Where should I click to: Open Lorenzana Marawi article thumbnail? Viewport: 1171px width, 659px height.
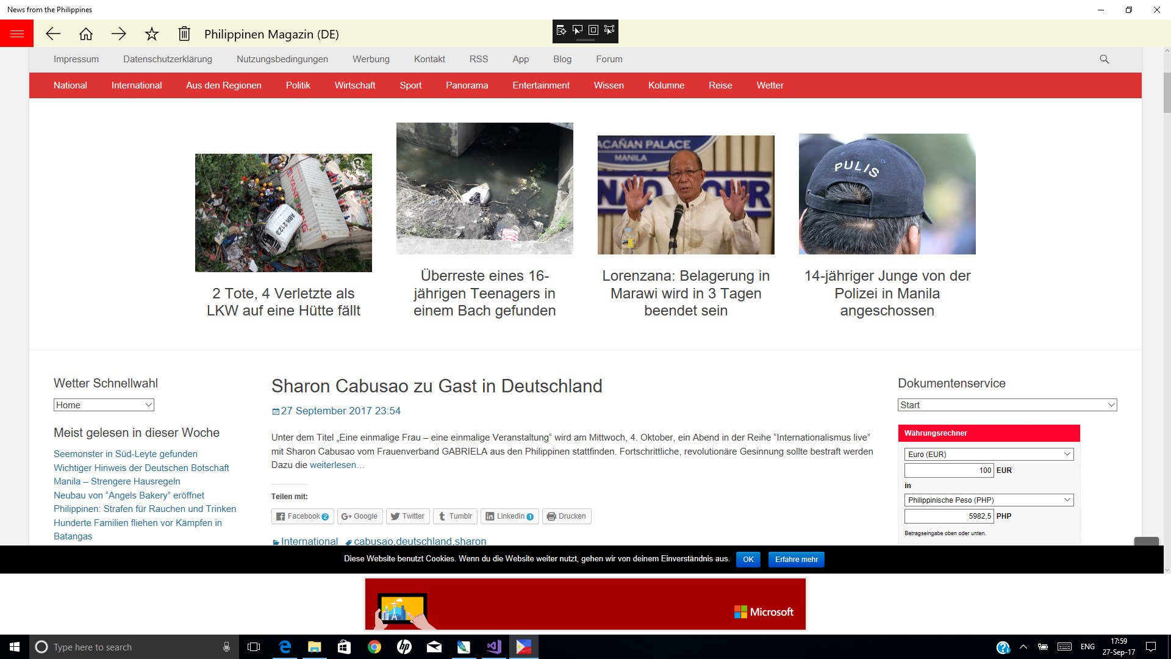(x=686, y=195)
